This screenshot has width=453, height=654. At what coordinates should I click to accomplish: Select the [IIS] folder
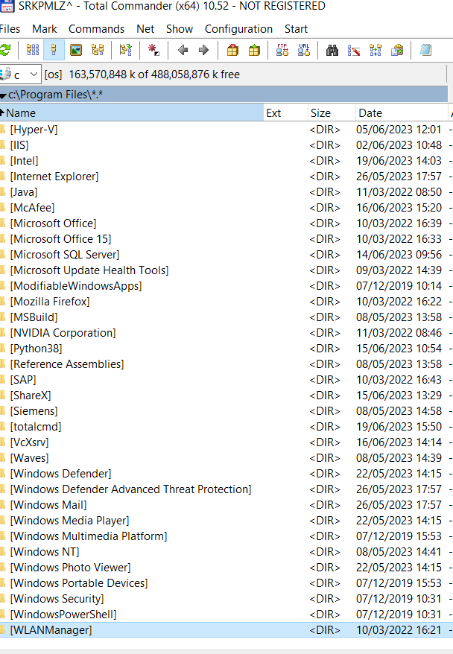coord(19,145)
